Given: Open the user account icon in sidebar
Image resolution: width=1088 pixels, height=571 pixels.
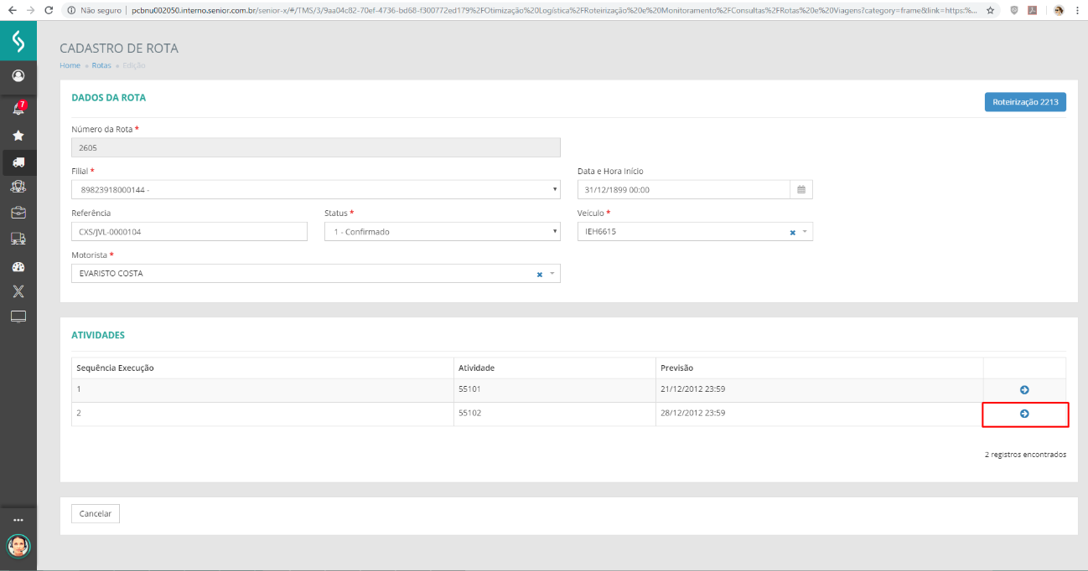Looking at the screenshot, I should click(x=18, y=75).
